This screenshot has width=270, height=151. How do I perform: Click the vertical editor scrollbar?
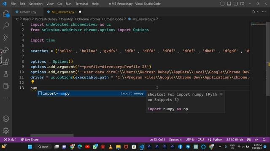268,59
